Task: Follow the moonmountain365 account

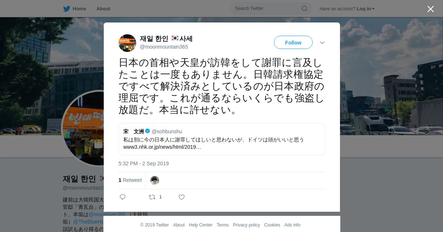Action: pos(293,42)
